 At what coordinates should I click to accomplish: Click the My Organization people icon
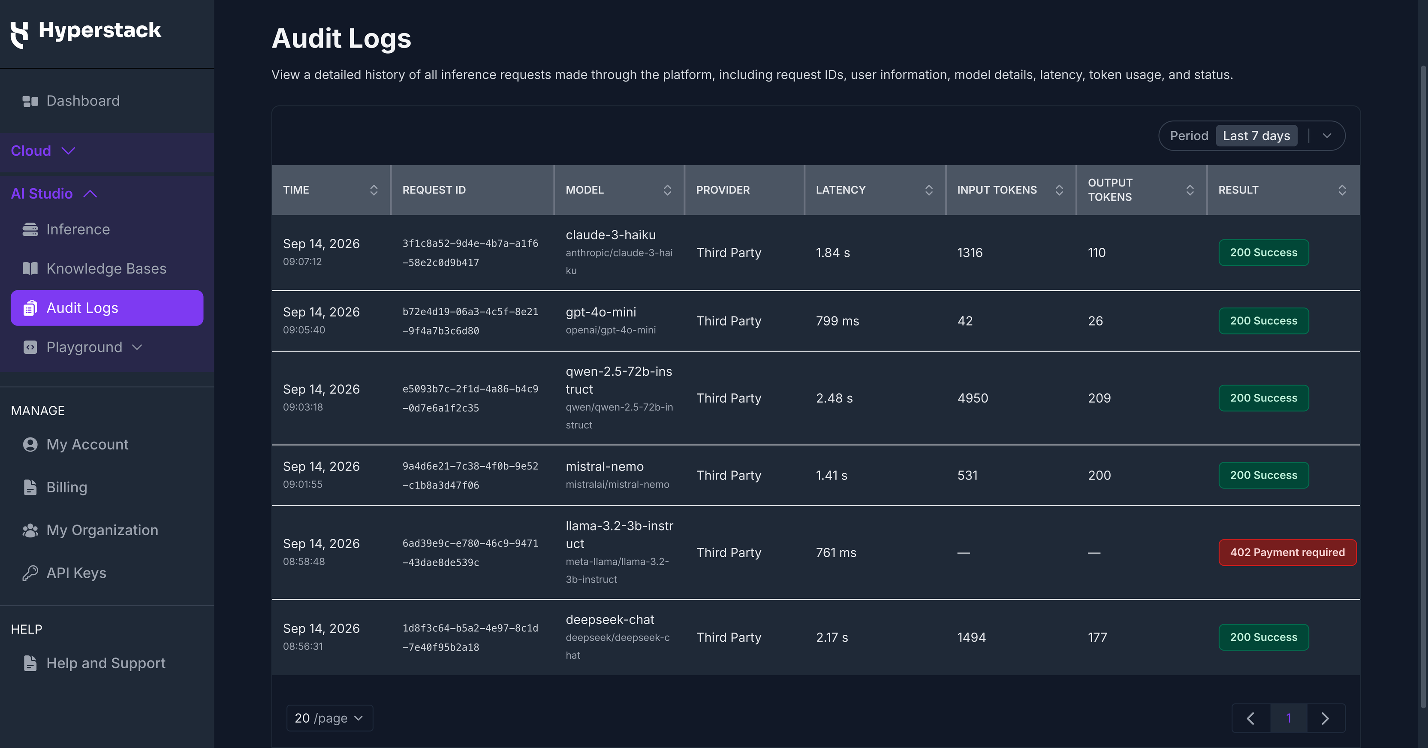[x=30, y=530]
